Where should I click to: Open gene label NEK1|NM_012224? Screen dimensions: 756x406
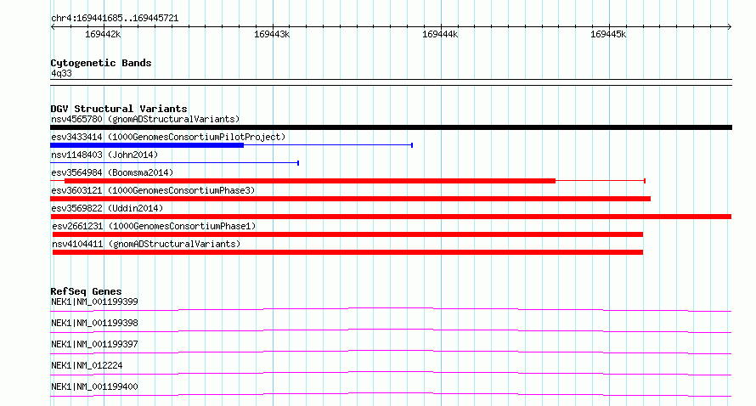(87, 365)
